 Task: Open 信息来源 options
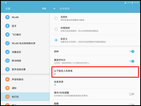point(95,83)
